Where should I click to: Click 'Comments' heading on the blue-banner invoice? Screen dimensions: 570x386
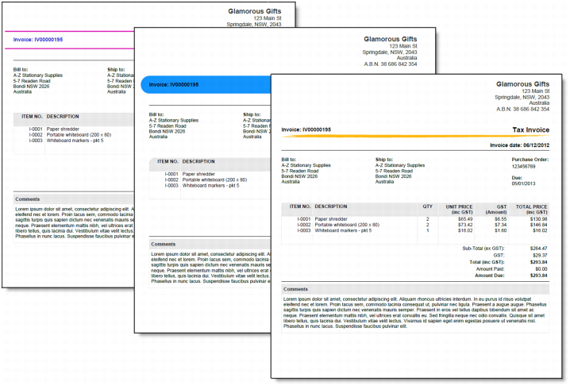coord(164,244)
